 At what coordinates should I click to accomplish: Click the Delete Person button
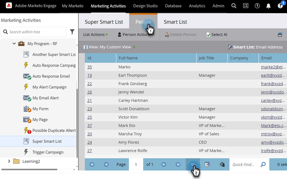point(181,35)
